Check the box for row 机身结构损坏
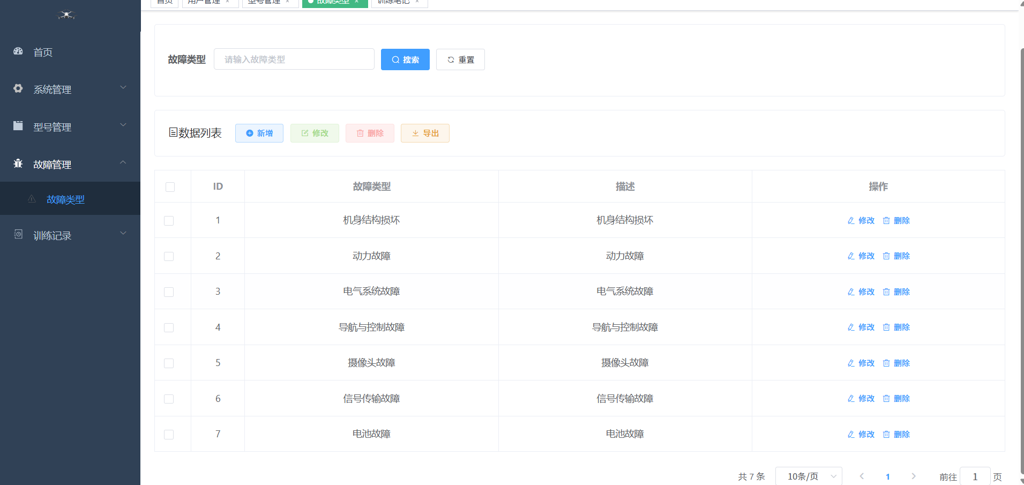The image size is (1024, 485). (169, 221)
